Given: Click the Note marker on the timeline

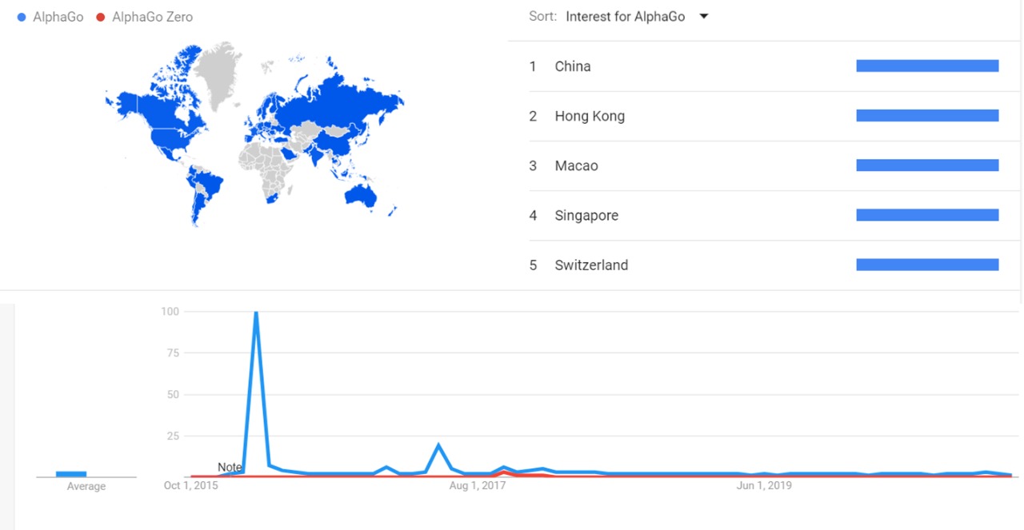Looking at the screenshot, I should click(230, 467).
